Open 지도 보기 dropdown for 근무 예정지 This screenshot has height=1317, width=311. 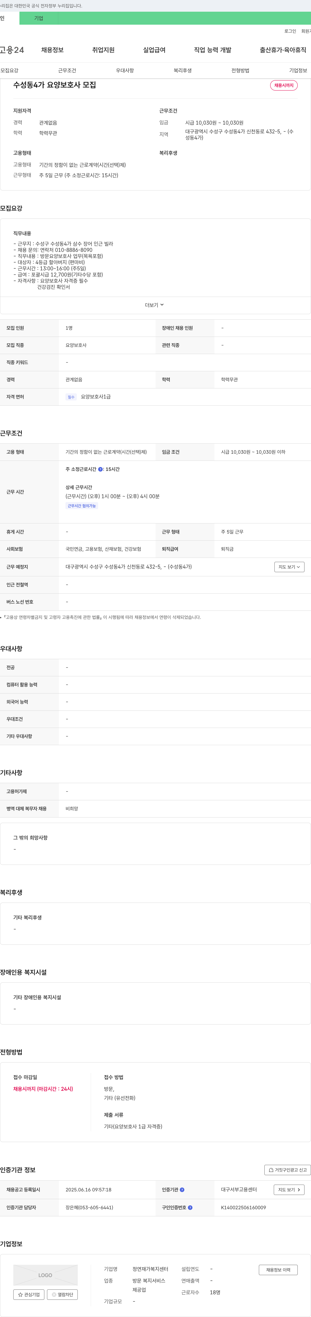(x=290, y=567)
